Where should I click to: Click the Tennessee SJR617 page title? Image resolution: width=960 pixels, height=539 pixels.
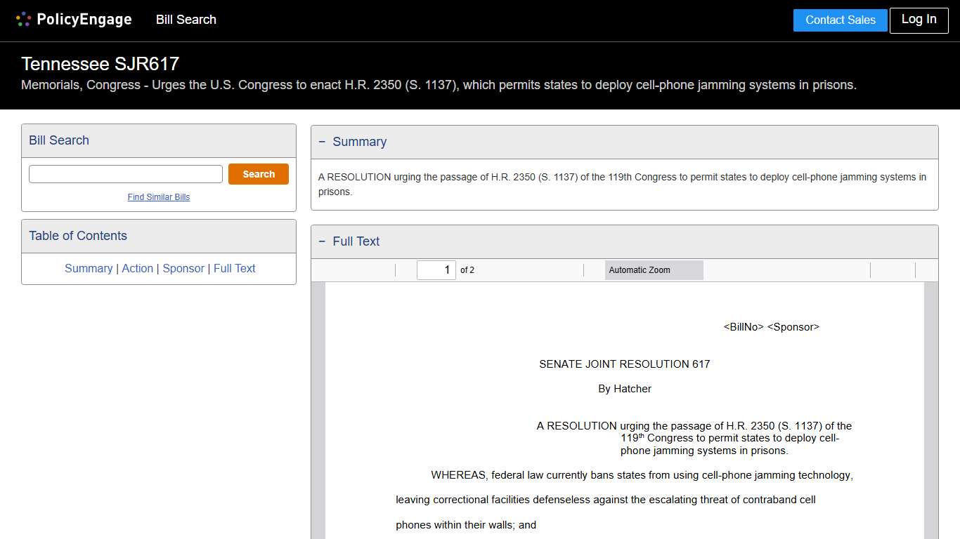tap(100, 63)
